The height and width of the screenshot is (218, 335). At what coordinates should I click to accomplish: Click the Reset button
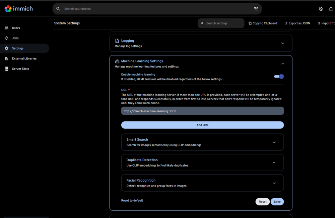point(262,202)
